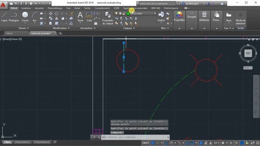
Task: Open the Utilitaires calculator panel
Action: pyautogui.click(x=204, y=17)
